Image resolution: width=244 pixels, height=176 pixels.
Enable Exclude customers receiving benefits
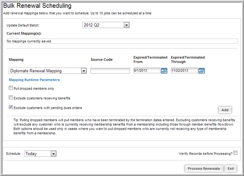pos(11,98)
